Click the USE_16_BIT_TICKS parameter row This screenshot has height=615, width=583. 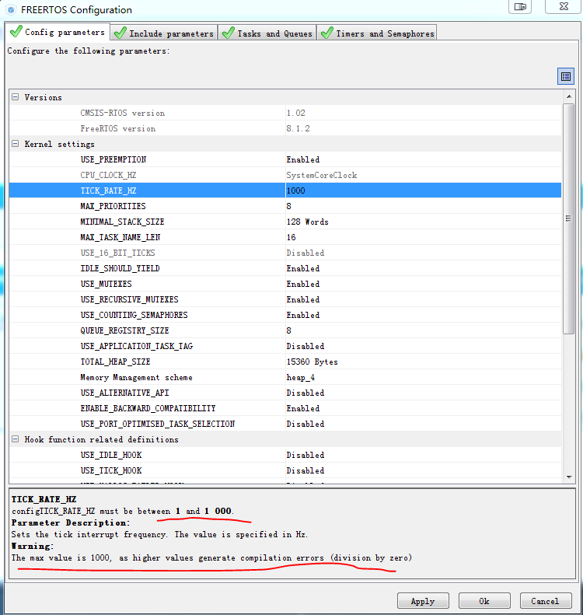(285, 253)
